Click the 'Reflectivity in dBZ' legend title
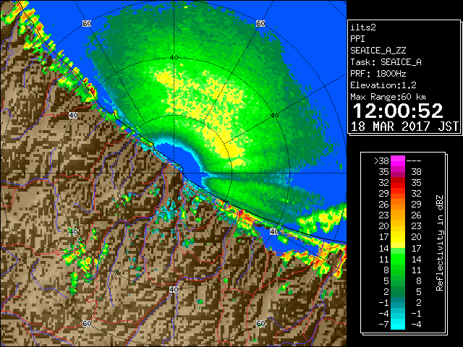Image resolution: width=463 pixels, height=347 pixels. pyautogui.click(x=440, y=243)
